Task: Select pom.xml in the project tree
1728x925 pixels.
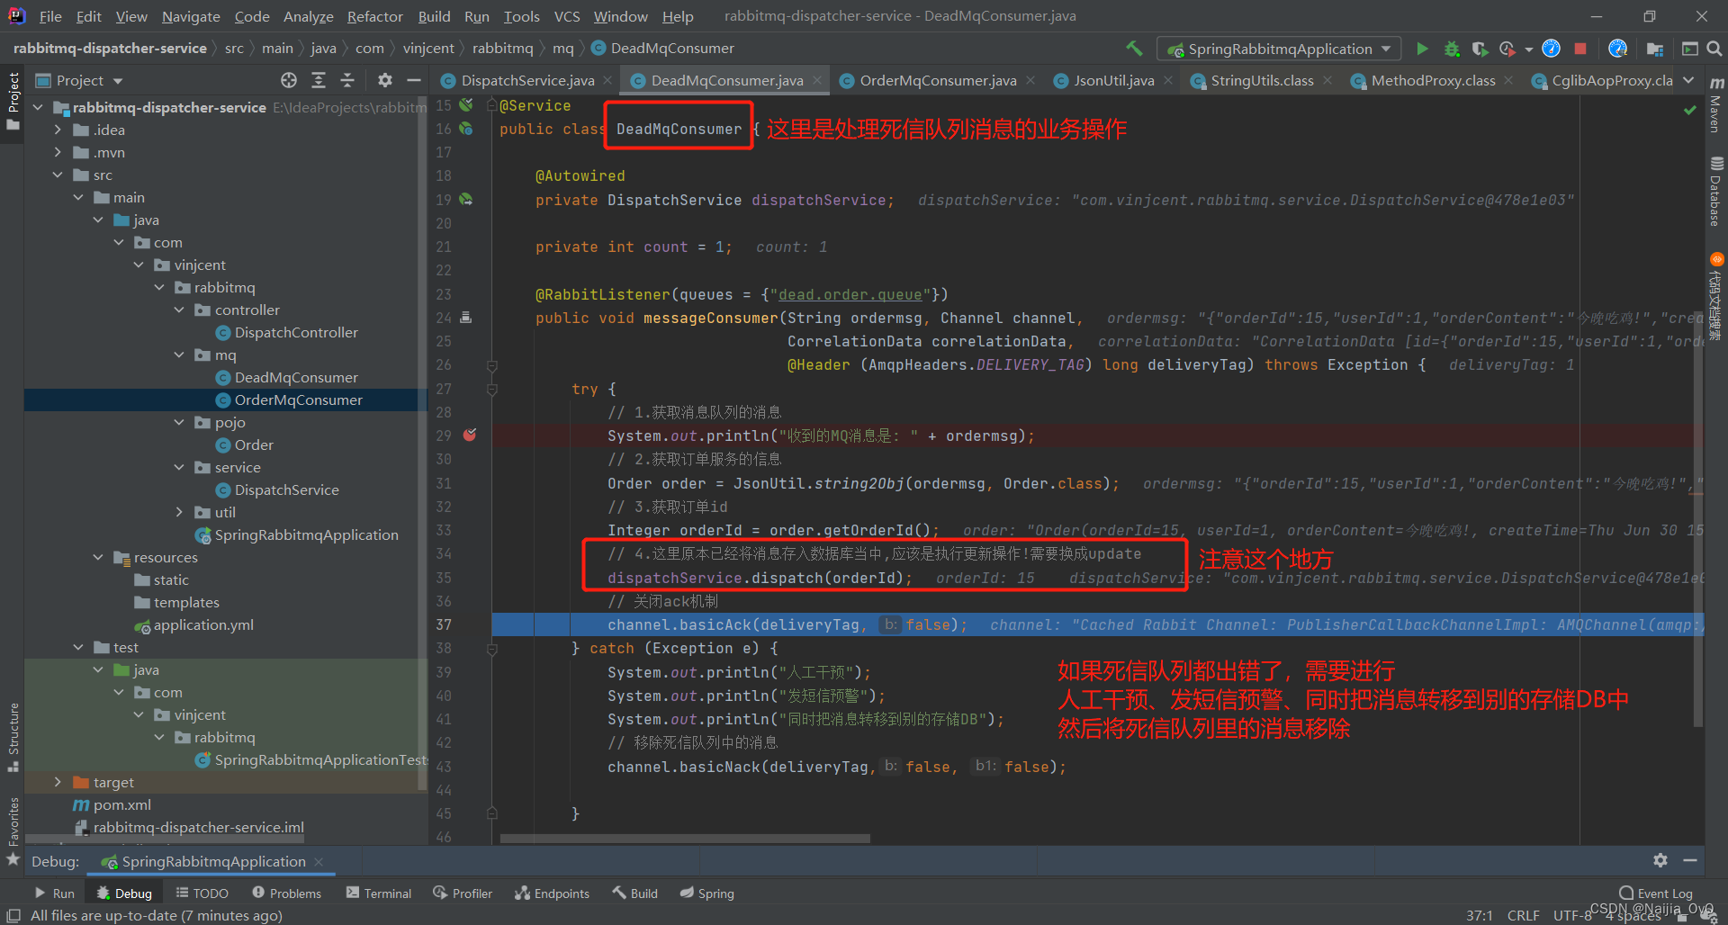Action: click(x=121, y=804)
